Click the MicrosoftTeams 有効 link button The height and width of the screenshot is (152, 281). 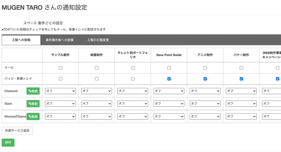[x=33, y=116]
